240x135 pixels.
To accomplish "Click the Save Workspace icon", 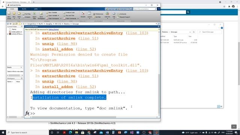I will 41,13.
